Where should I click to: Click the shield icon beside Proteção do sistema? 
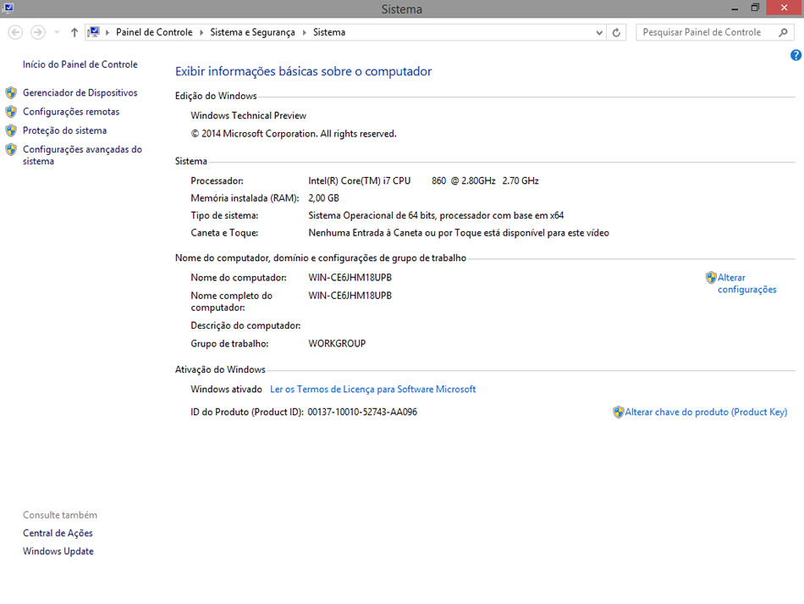pos(11,130)
